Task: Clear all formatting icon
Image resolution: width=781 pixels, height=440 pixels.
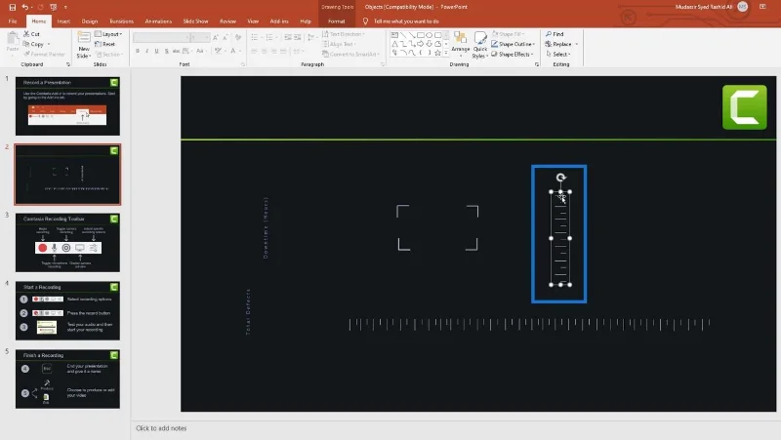Action: (238, 37)
